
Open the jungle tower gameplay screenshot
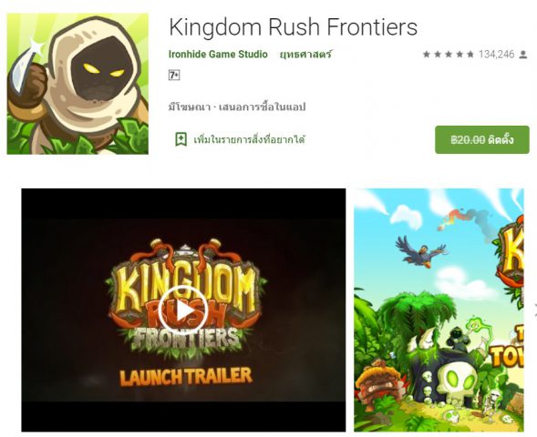[439, 310]
